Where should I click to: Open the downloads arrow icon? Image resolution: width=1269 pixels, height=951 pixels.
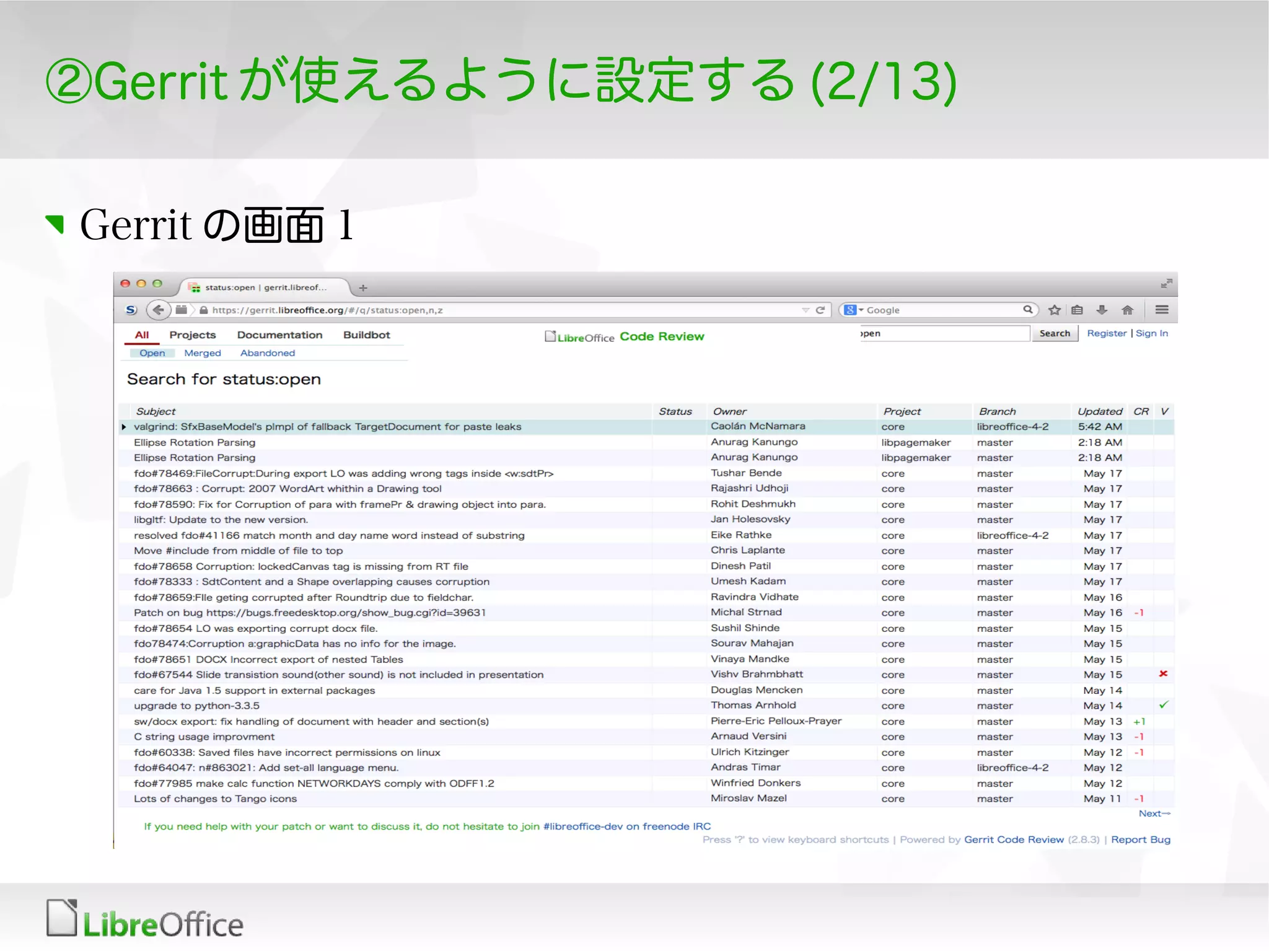click(1102, 310)
